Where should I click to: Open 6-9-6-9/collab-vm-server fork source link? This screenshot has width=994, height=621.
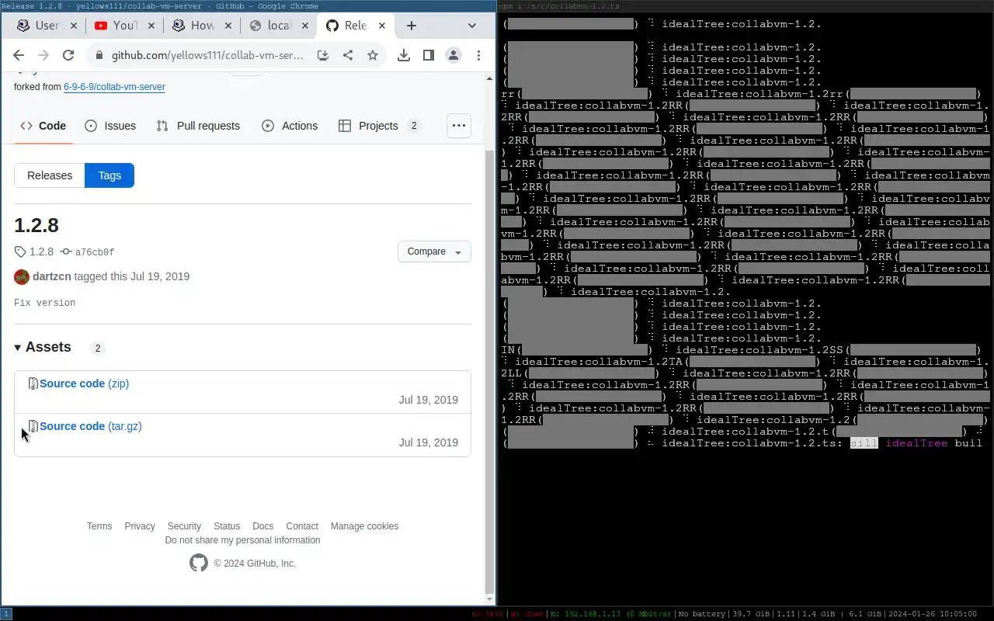point(114,87)
